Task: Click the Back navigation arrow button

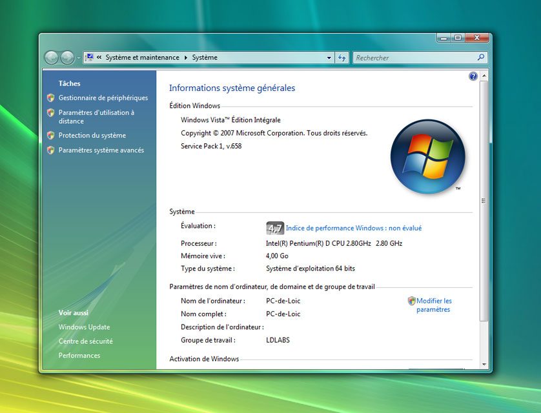Action: click(x=52, y=57)
